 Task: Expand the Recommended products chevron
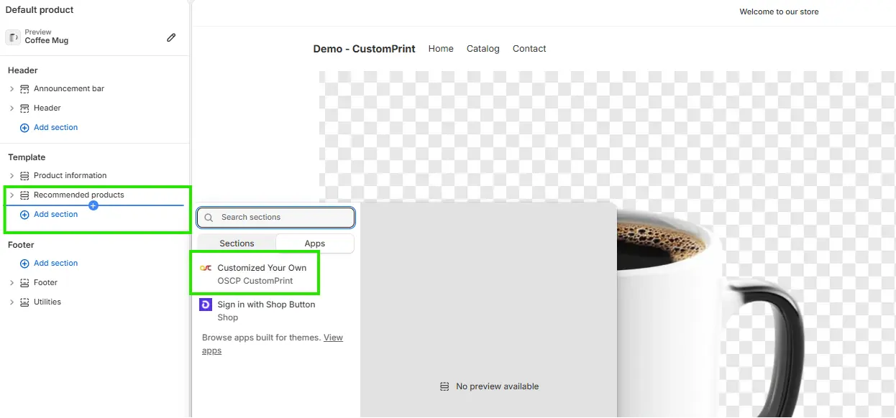tap(12, 195)
